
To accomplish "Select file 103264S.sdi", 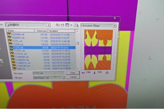I will 18,38.
